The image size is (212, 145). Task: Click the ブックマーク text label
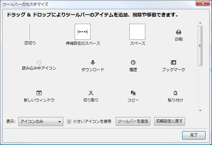click(x=174, y=69)
